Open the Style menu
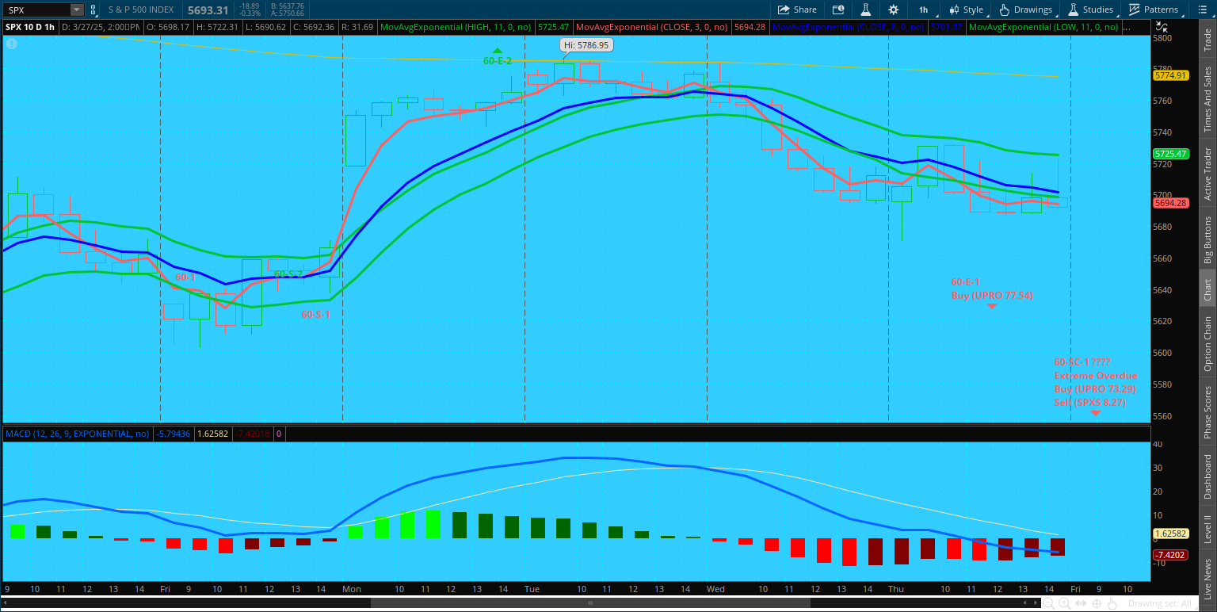Image resolution: width=1217 pixels, height=612 pixels. click(966, 10)
